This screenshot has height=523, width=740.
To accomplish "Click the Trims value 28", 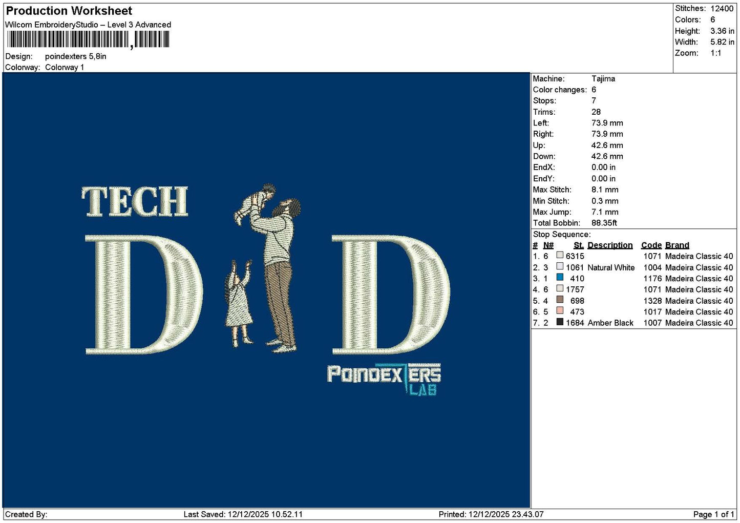I will [596, 112].
